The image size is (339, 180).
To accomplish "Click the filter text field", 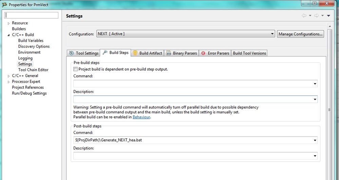I will (x=31, y=15).
